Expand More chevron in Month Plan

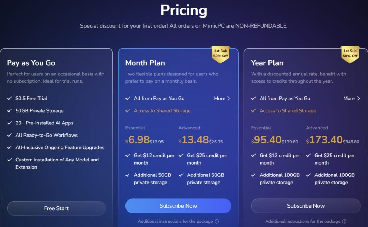pos(229,98)
